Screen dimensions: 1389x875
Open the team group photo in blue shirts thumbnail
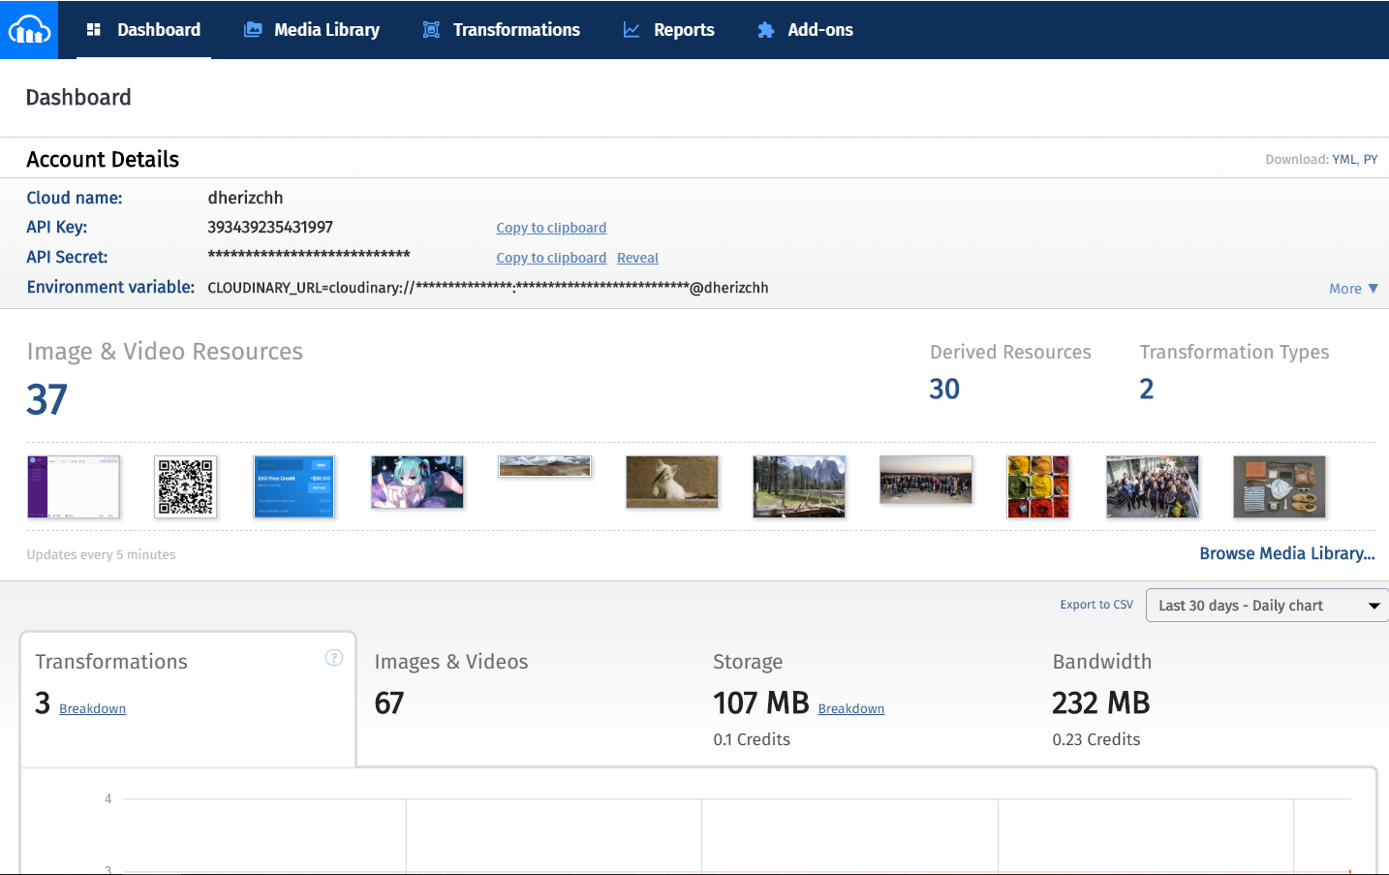click(x=1153, y=486)
